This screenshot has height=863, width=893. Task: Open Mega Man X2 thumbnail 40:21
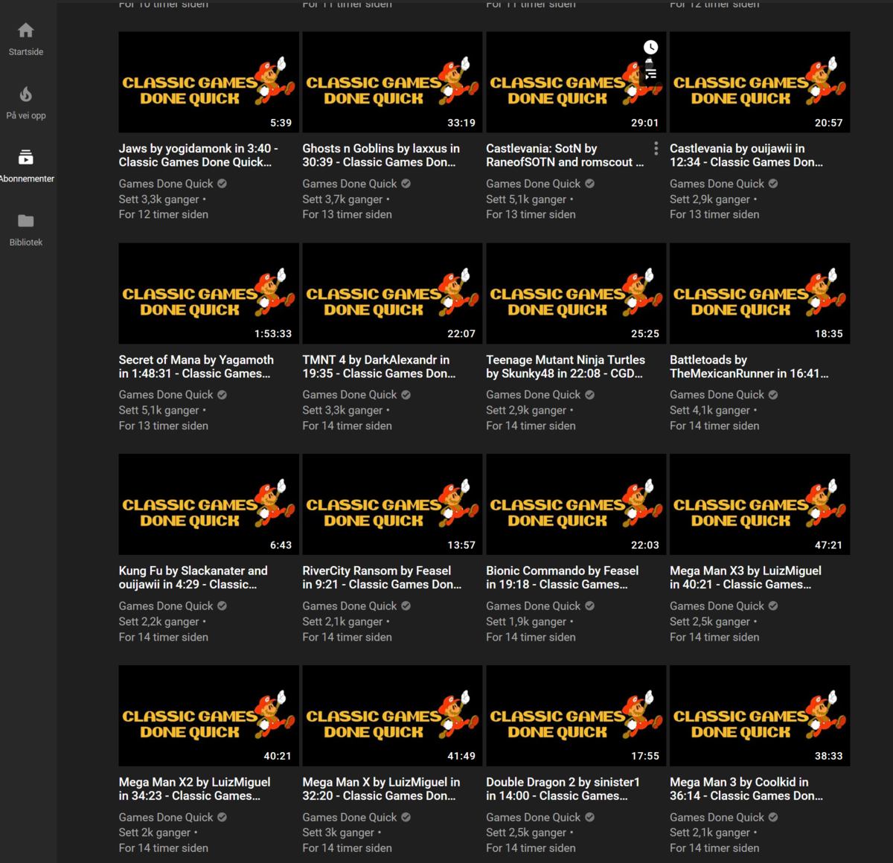(x=208, y=716)
